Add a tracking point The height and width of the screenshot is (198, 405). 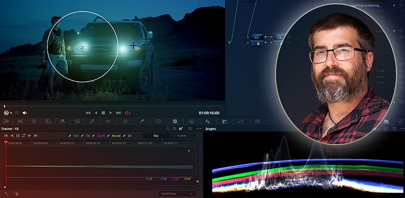click(7, 193)
